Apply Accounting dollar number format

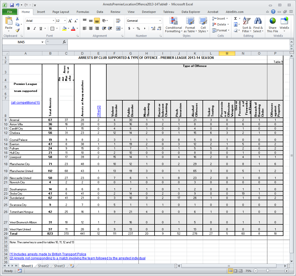pos(129,28)
